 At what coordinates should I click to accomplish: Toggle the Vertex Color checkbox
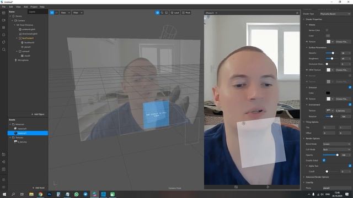coord(327,30)
